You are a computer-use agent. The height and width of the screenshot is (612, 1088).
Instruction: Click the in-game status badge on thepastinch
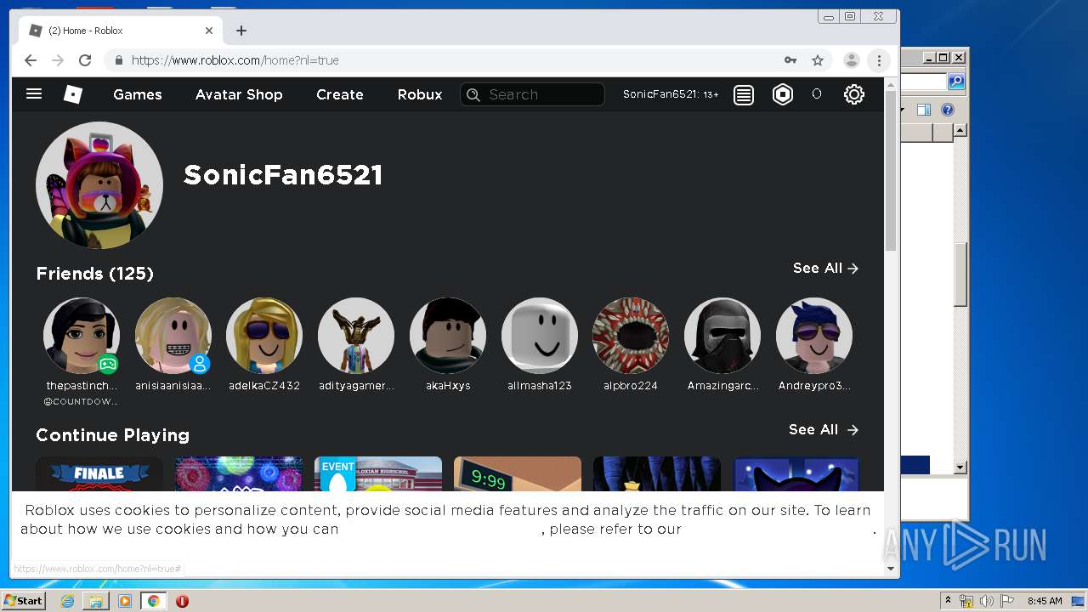click(x=108, y=364)
